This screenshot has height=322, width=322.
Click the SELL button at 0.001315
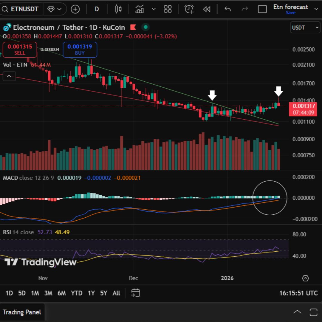point(20,49)
